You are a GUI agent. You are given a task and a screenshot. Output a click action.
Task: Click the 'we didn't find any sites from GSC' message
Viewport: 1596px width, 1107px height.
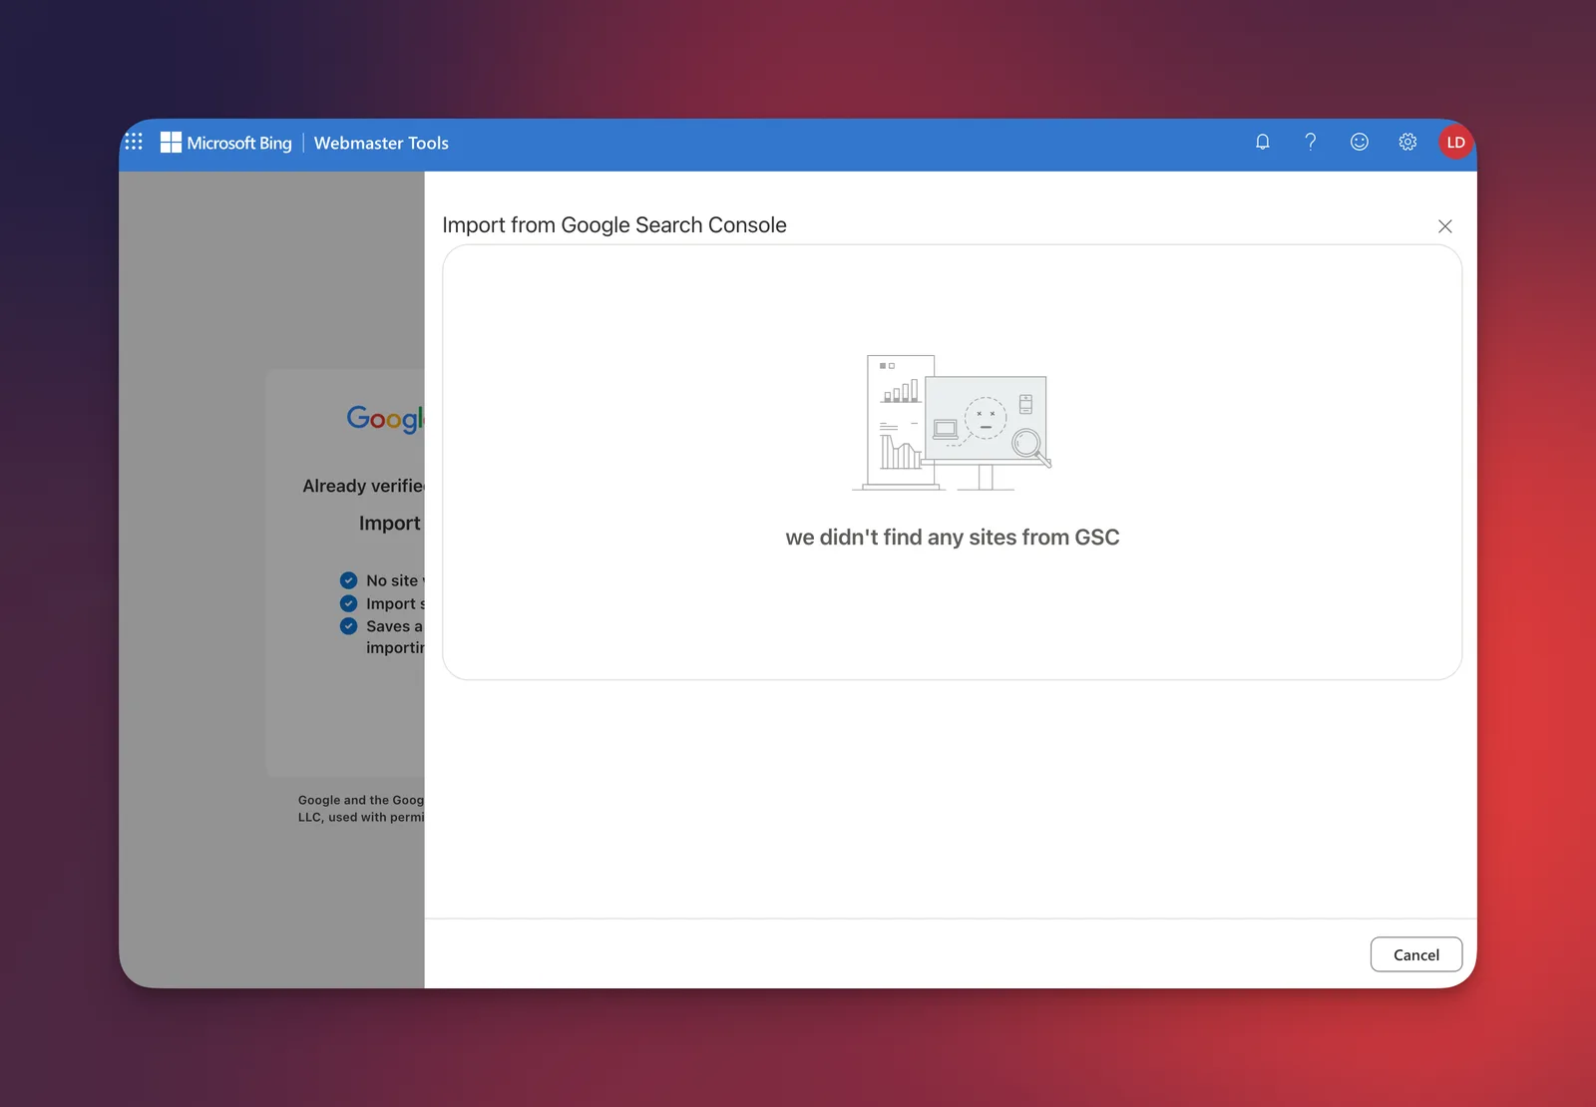tap(953, 538)
